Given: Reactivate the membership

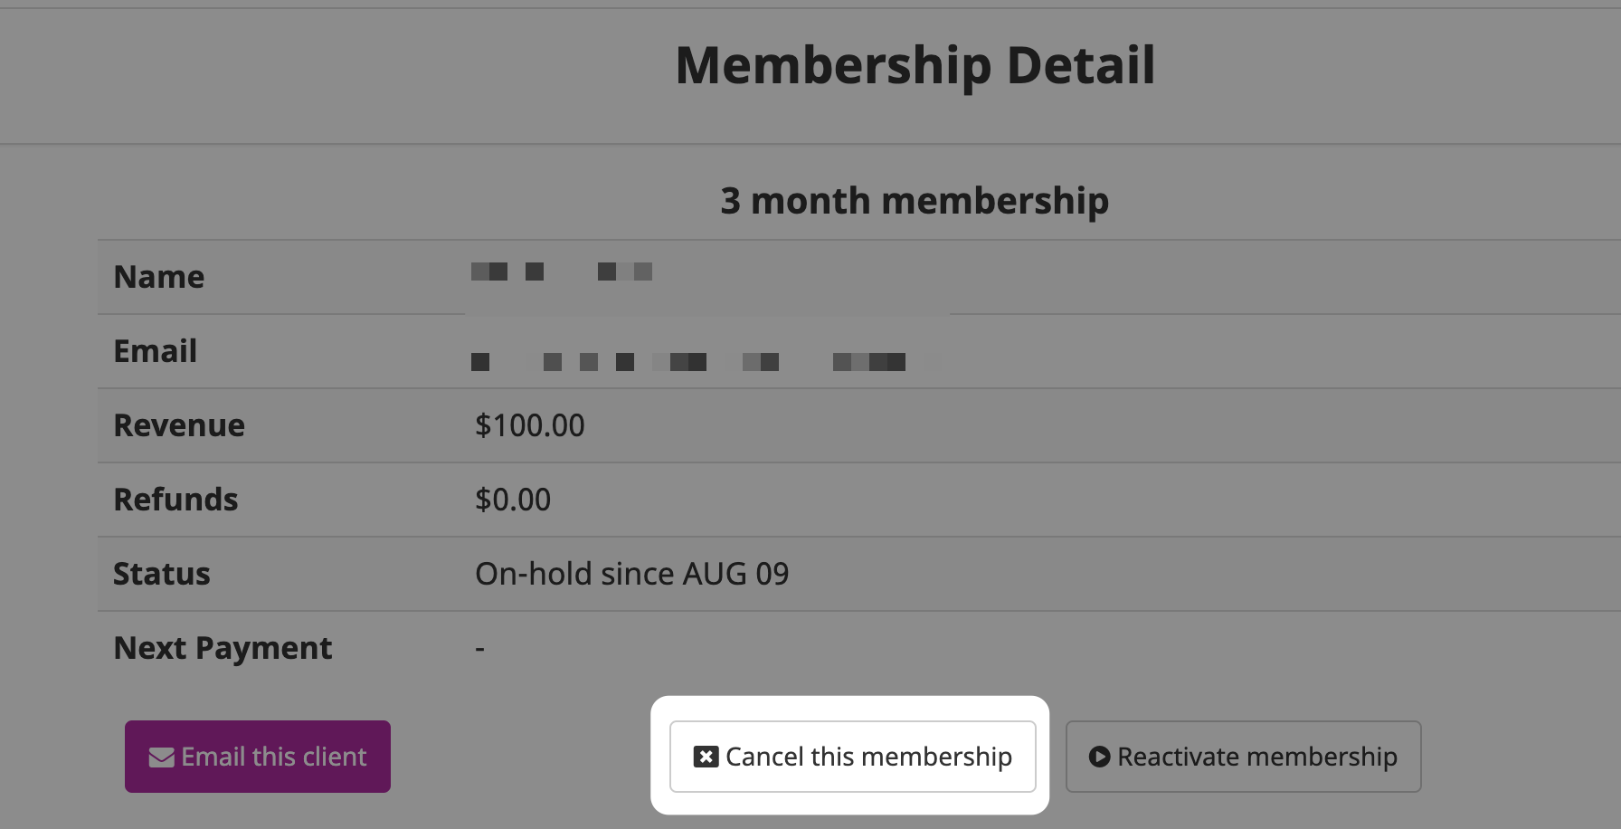Looking at the screenshot, I should coord(1244,757).
